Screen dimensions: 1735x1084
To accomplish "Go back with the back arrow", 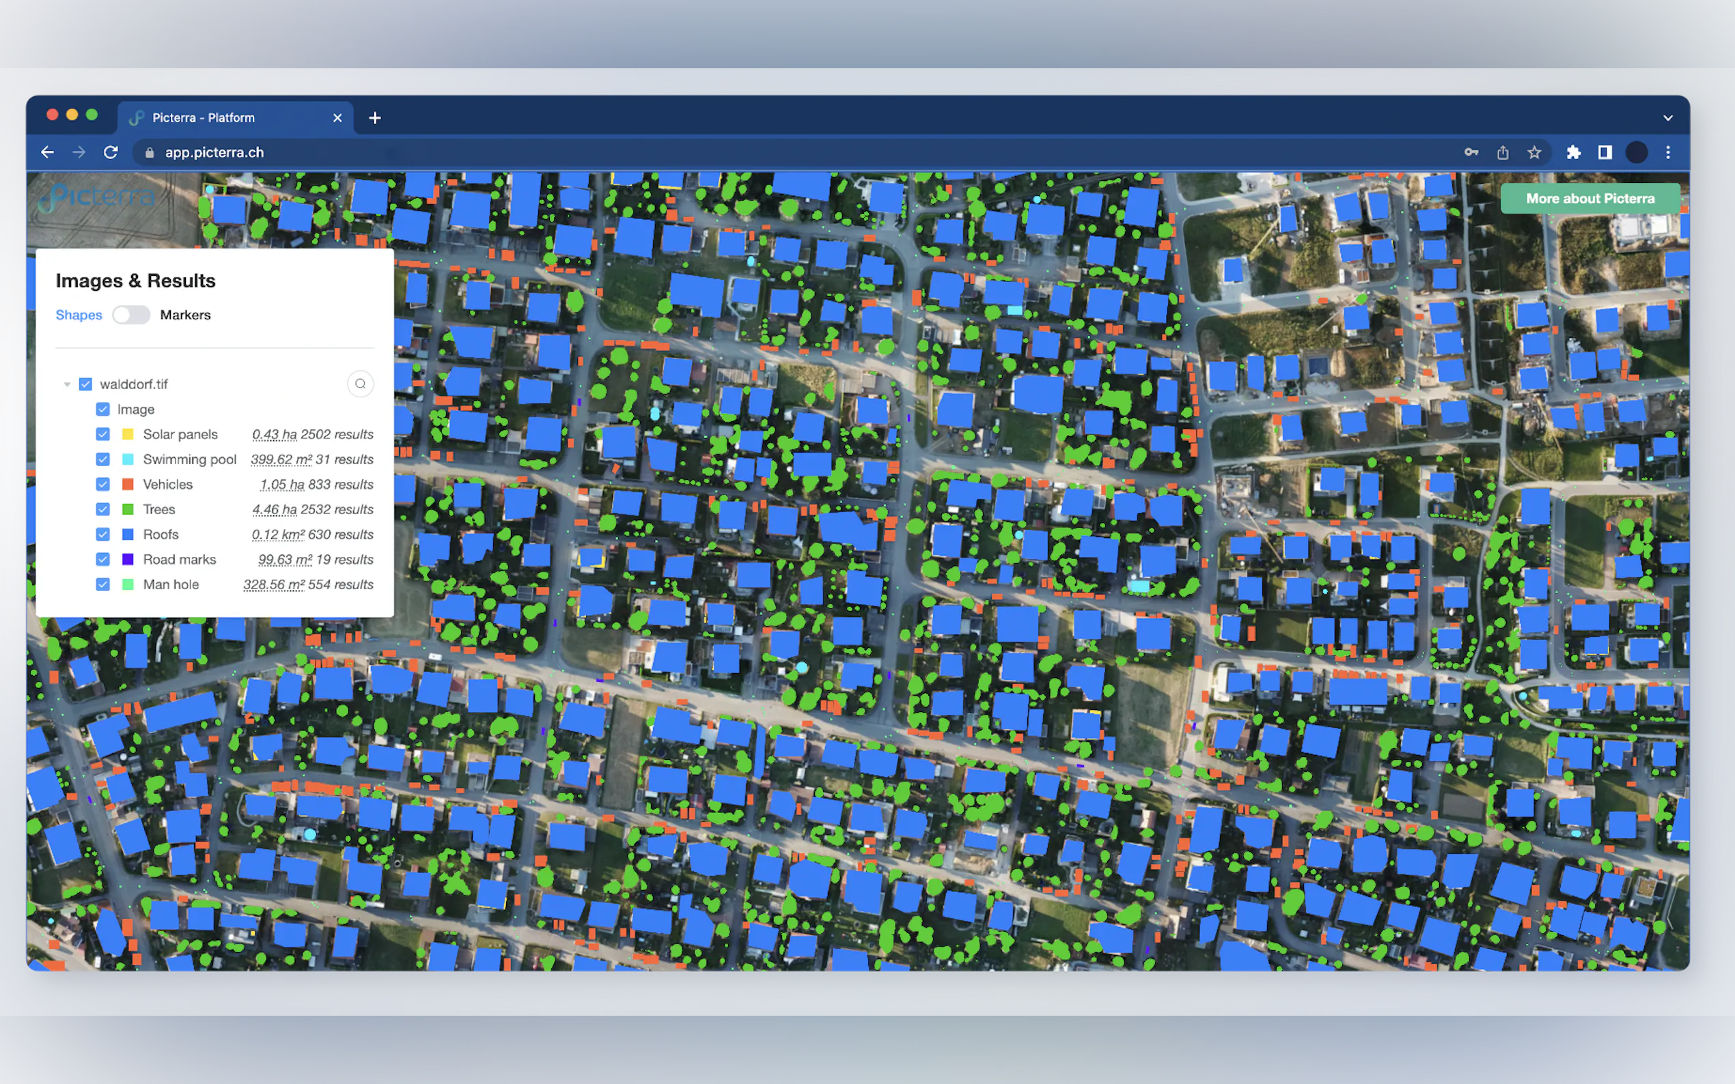I will click(47, 152).
